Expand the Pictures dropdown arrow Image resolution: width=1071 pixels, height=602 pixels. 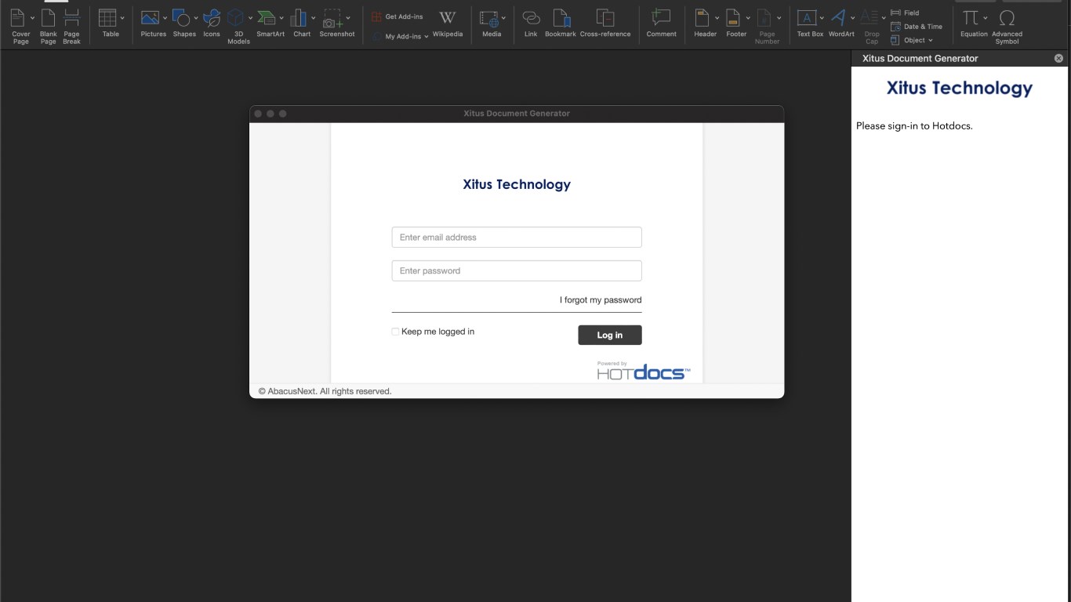pos(165,17)
